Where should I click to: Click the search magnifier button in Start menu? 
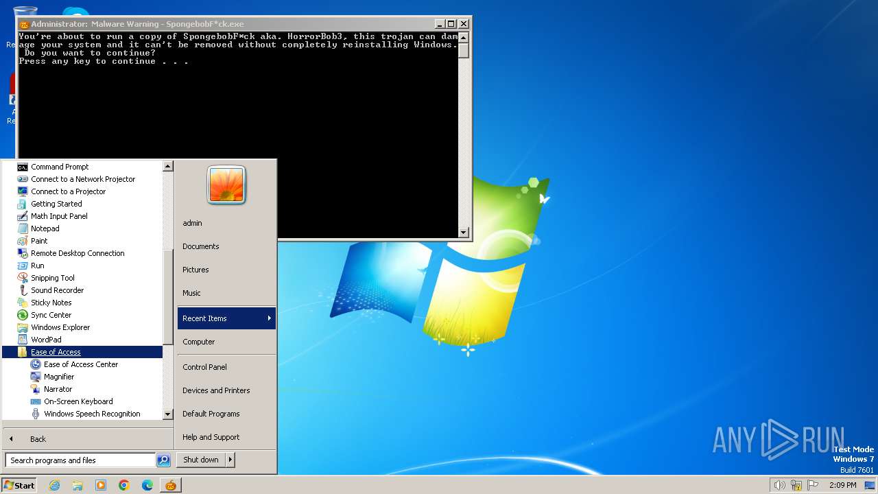pyautogui.click(x=163, y=460)
